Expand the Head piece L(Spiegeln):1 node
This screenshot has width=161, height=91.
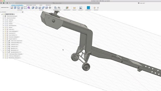click(3, 37)
